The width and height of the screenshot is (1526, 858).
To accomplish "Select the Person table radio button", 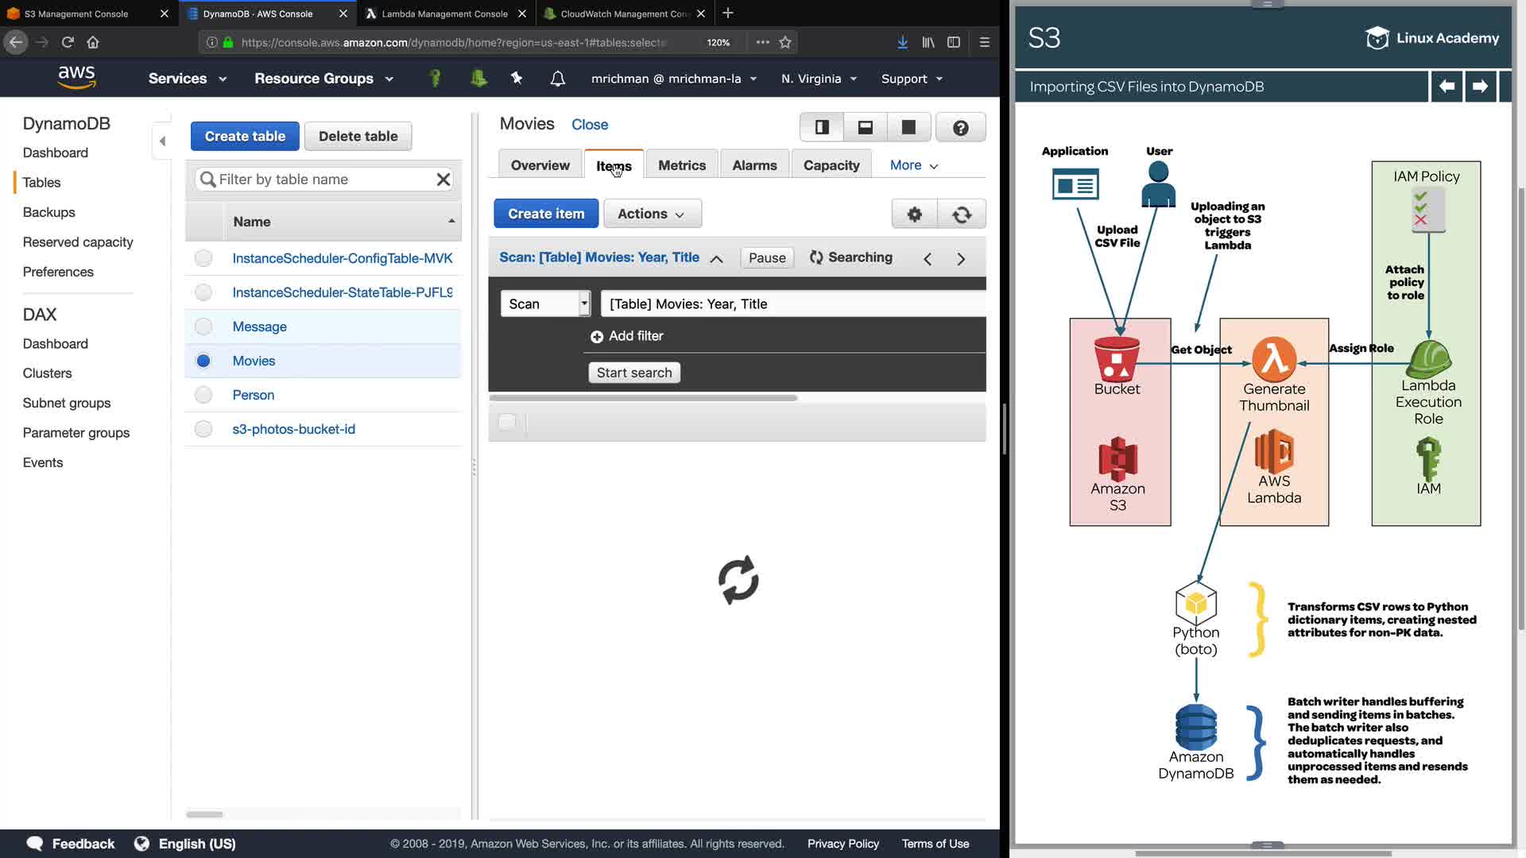I will (203, 395).
